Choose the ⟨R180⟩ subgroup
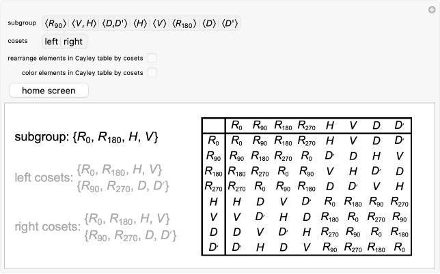 (184, 24)
